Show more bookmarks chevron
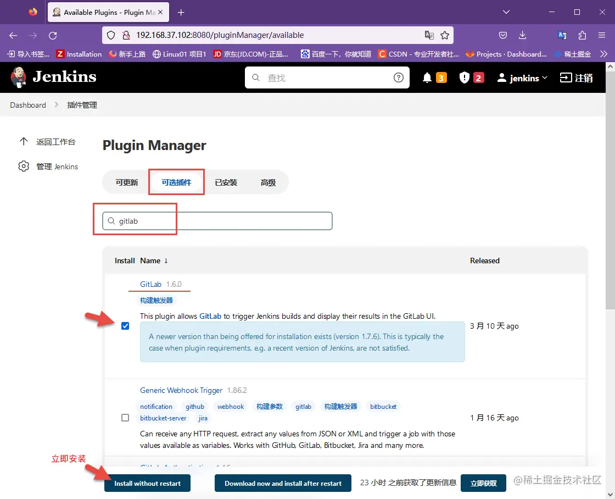The width and height of the screenshot is (615, 499). 603,54
